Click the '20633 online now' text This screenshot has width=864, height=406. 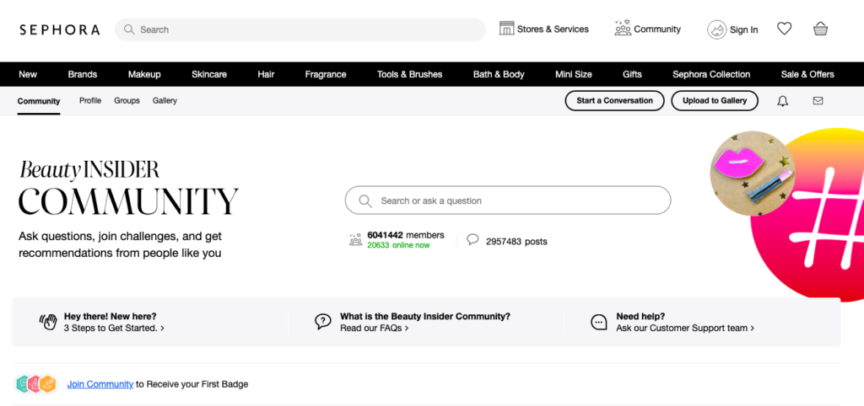(x=398, y=245)
